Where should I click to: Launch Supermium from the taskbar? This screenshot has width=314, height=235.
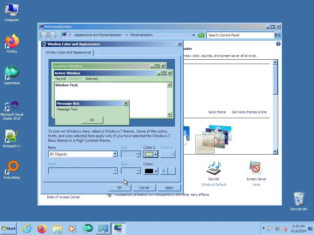click(88, 228)
